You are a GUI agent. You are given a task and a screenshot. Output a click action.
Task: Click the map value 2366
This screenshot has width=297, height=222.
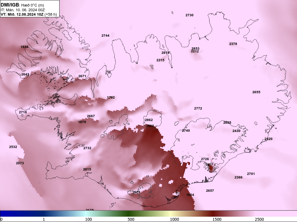point(238,177)
